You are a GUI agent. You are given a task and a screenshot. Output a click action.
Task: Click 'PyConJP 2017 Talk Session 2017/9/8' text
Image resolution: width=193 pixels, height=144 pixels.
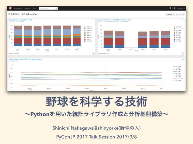click(x=96, y=137)
